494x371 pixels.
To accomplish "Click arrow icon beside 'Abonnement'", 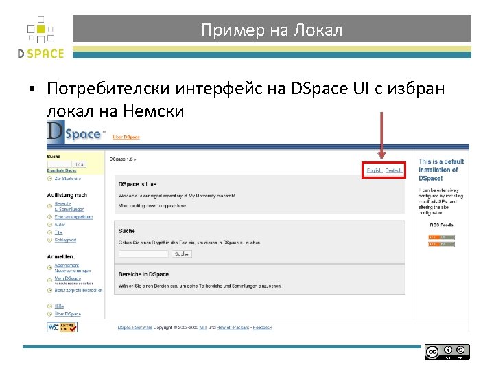I will point(49,268).
